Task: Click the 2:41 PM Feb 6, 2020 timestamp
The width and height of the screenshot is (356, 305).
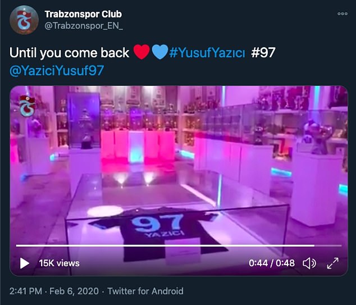Action: (54, 291)
